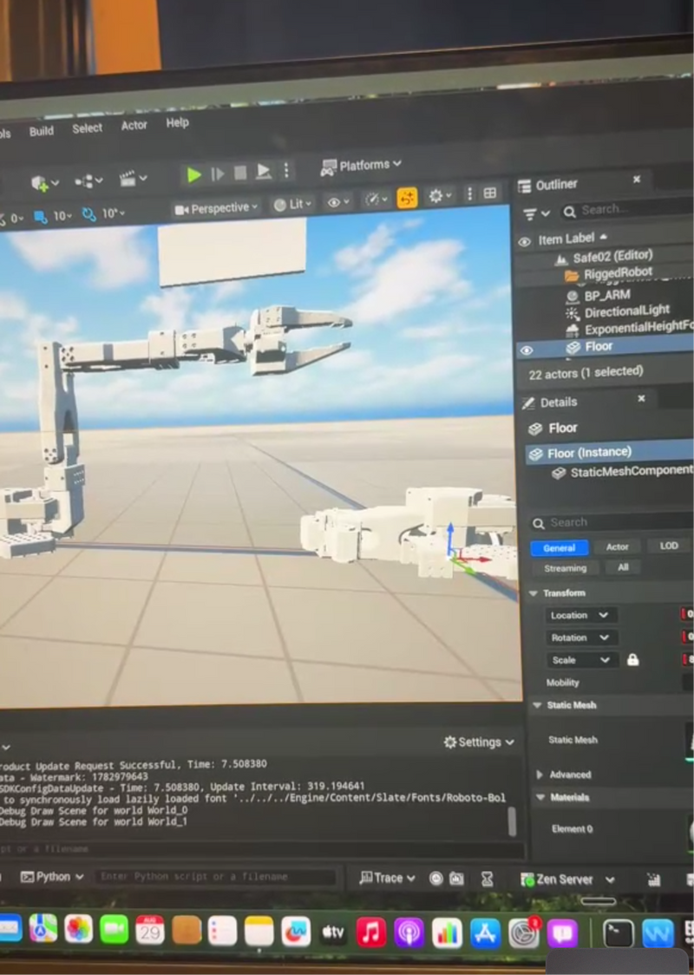Click the Eject play toolbar button
Screen dimensions: 694x975
(x=263, y=172)
